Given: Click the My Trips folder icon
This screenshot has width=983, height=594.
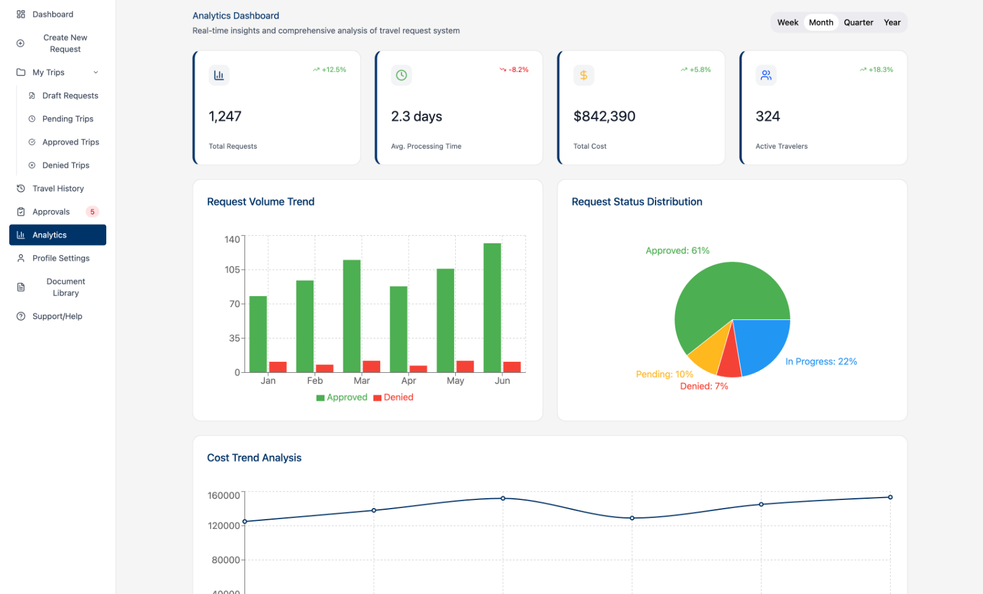Looking at the screenshot, I should 21,72.
